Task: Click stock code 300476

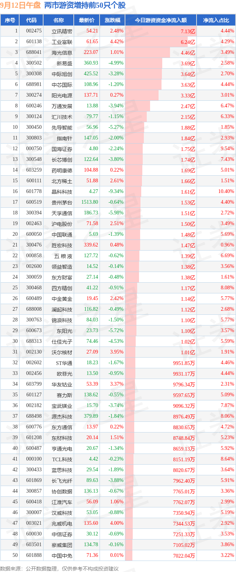Action: point(34,245)
